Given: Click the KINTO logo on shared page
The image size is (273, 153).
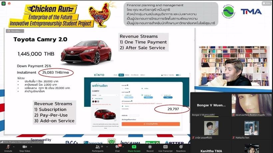Looking at the screenshot, I should click(99, 75).
